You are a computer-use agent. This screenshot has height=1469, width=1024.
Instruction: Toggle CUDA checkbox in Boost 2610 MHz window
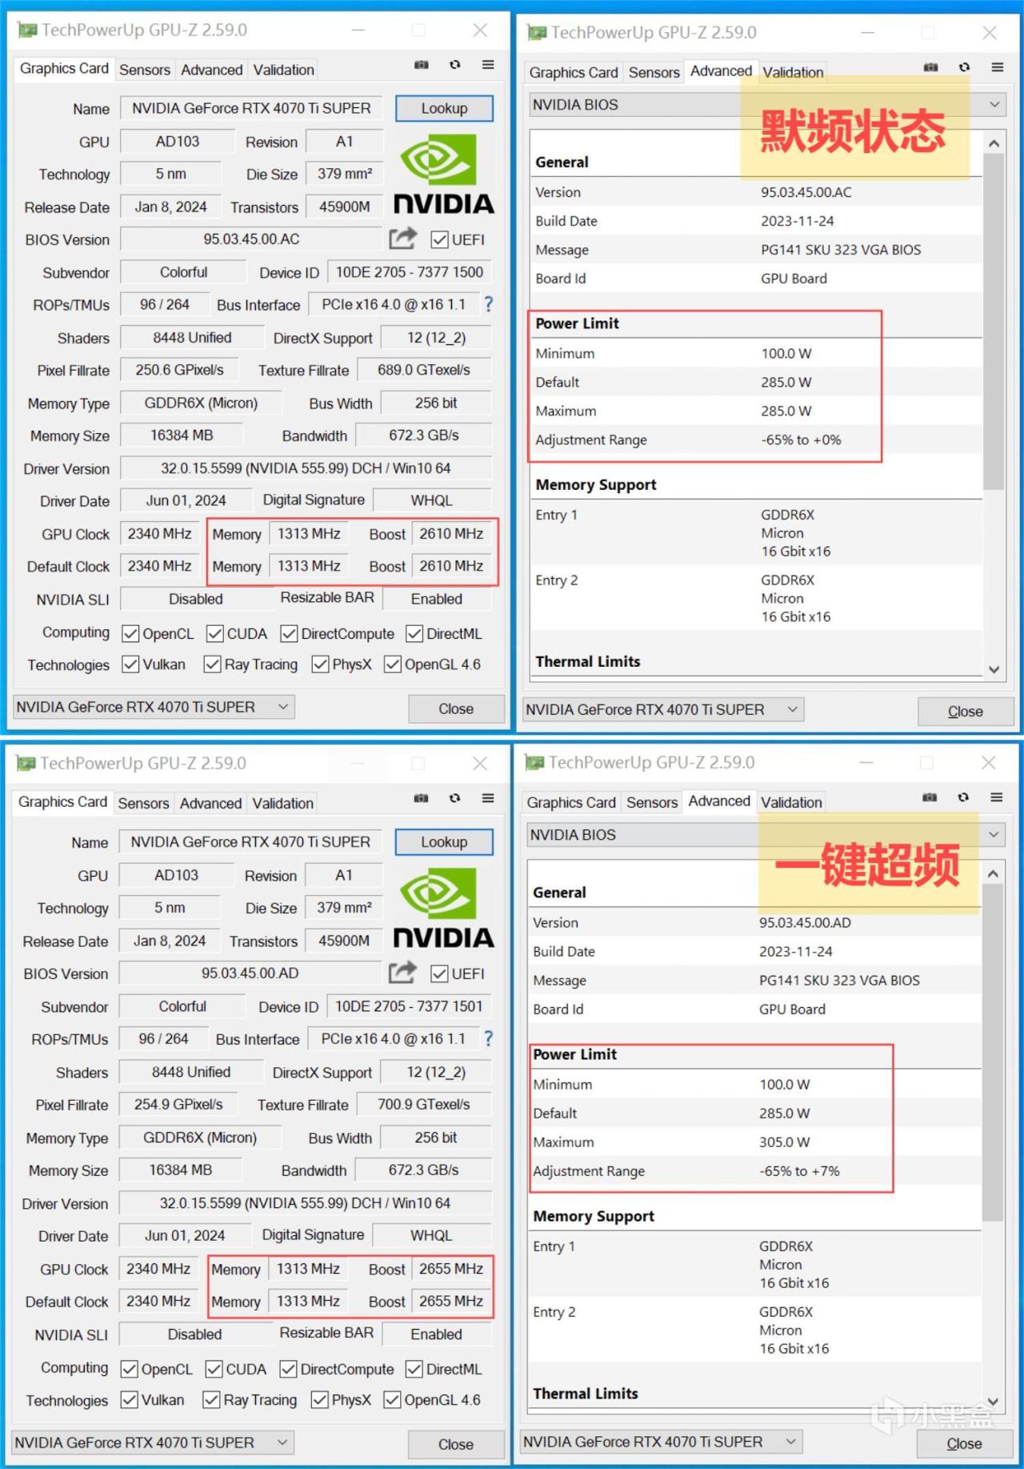[214, 634]
